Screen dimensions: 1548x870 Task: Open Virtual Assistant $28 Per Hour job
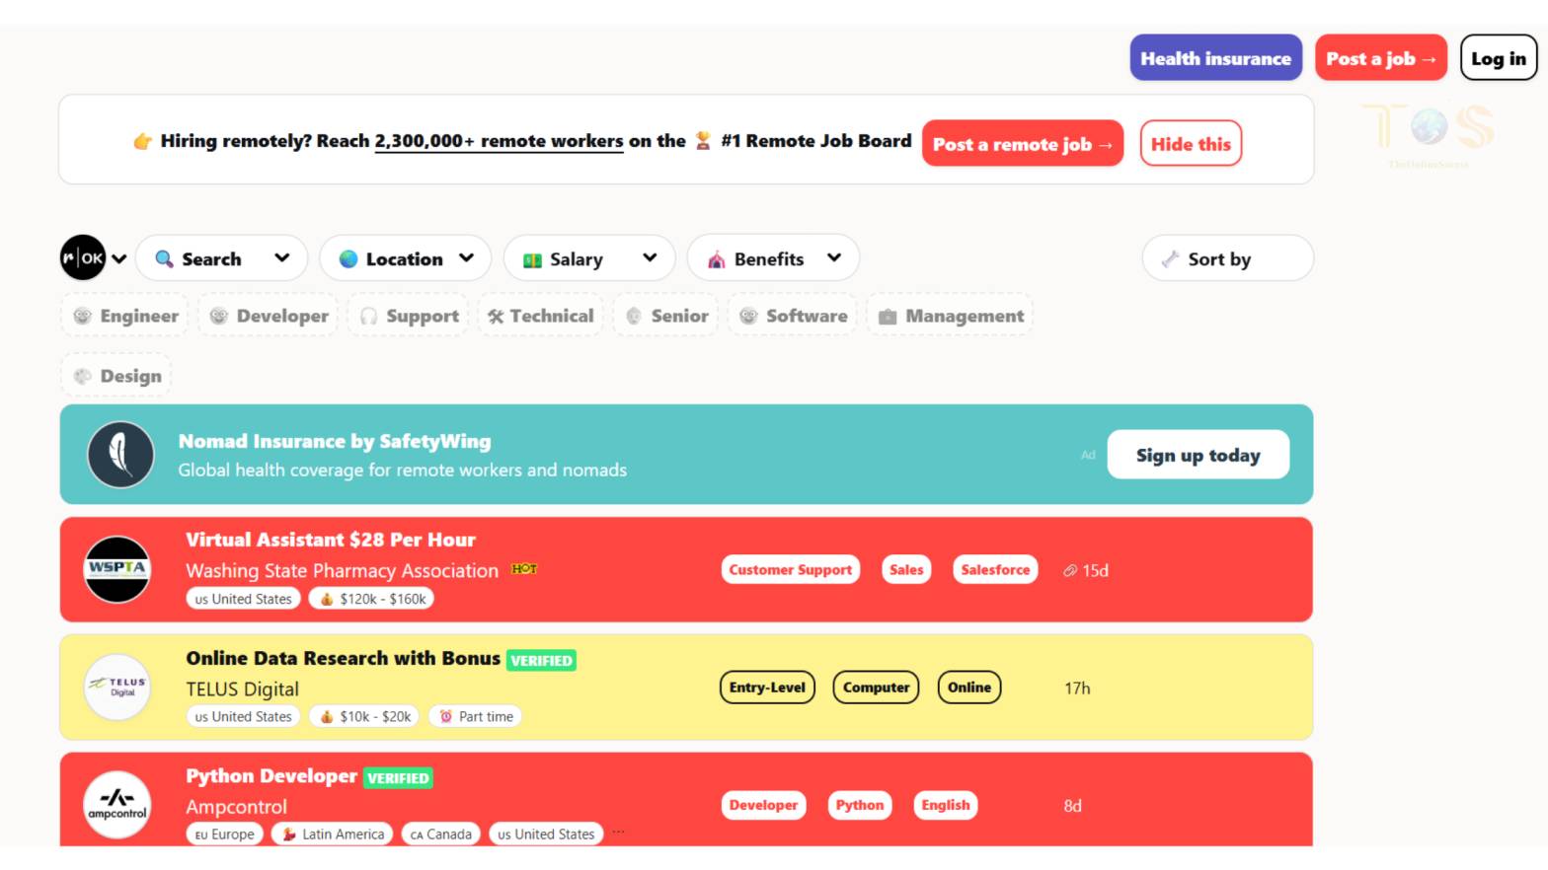(331, 540)
